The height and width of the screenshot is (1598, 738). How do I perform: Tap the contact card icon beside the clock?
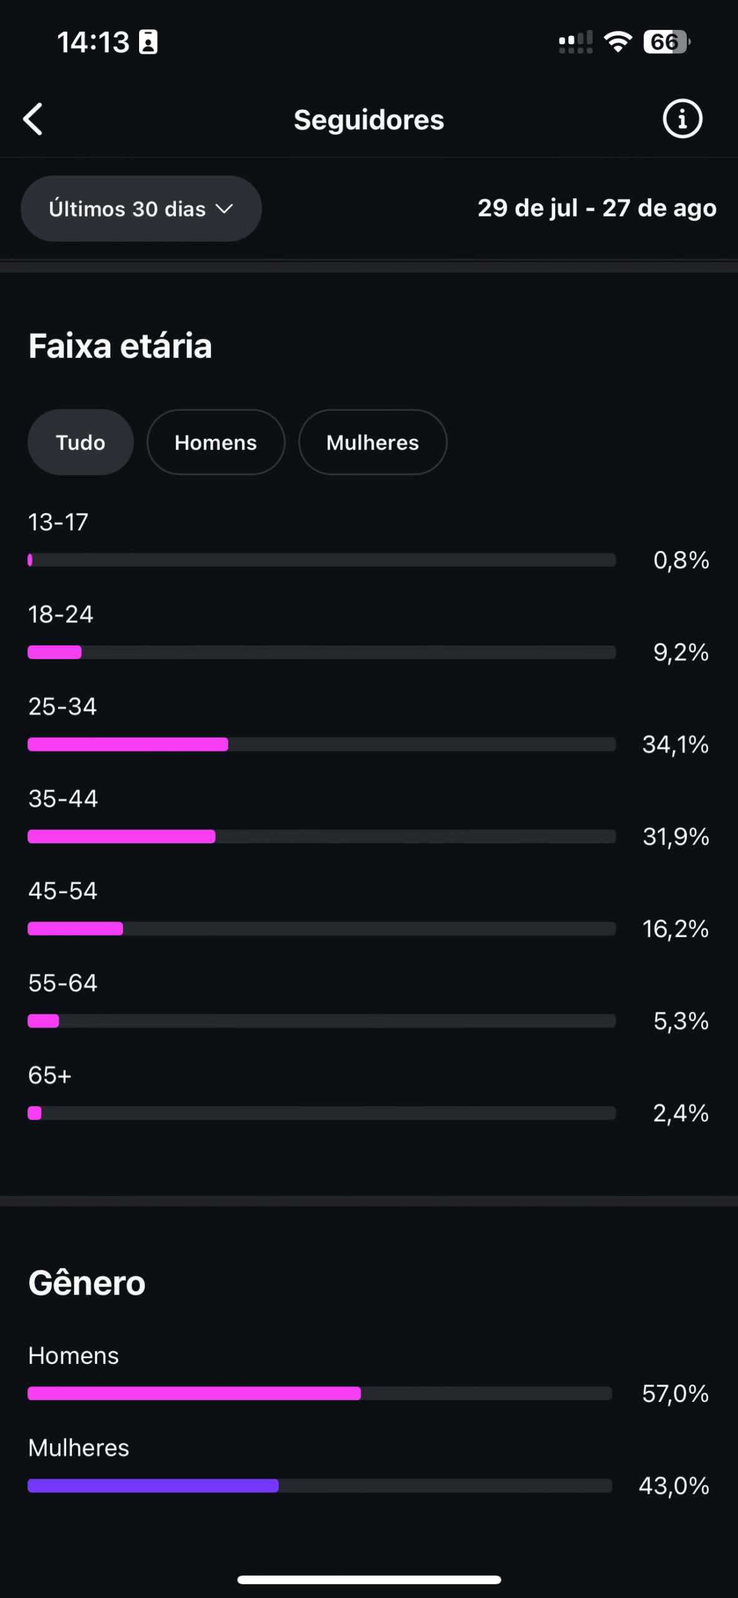tap(148, 42)
